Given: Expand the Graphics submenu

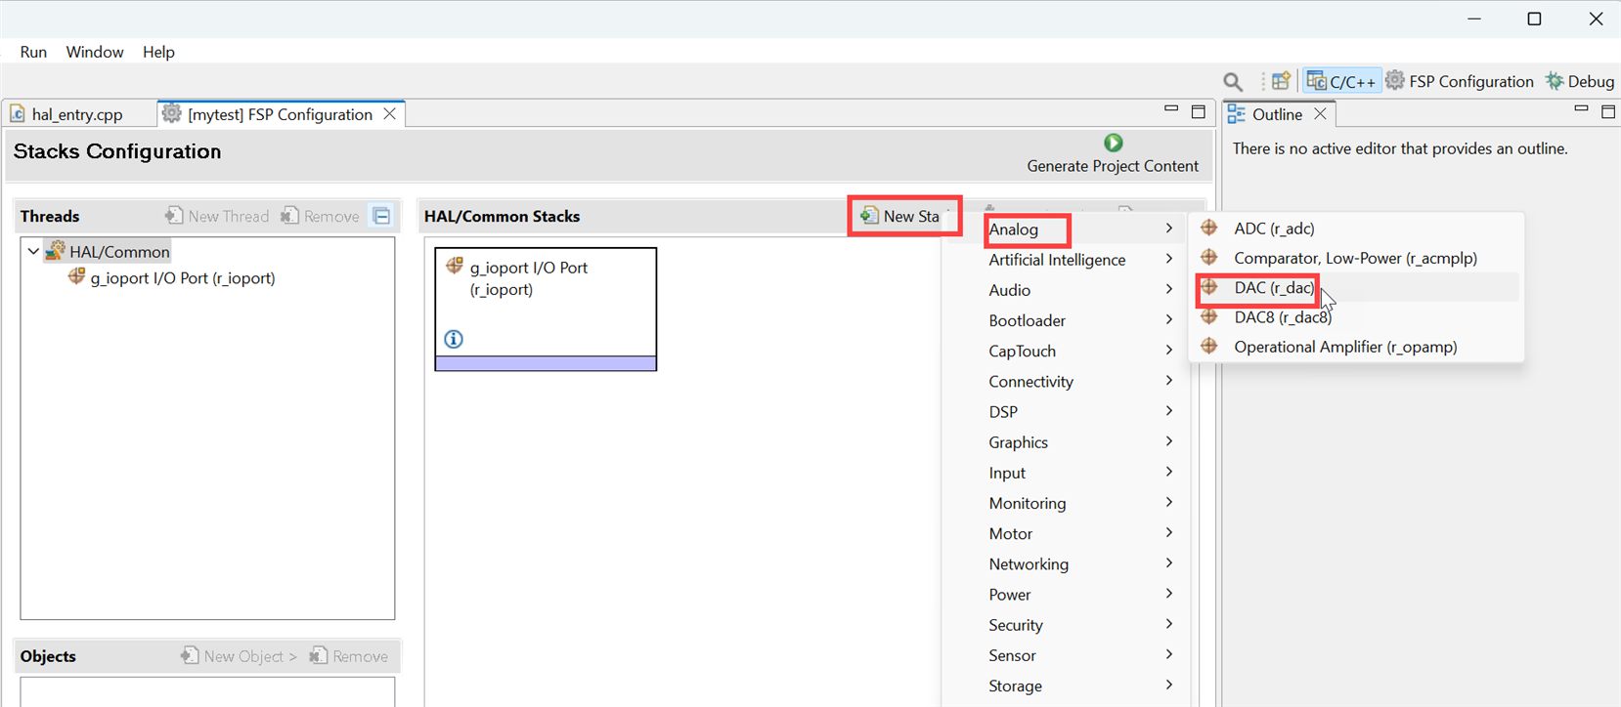Looking at the screenshot, I should pyautogui.click(x=1065, y=442).
